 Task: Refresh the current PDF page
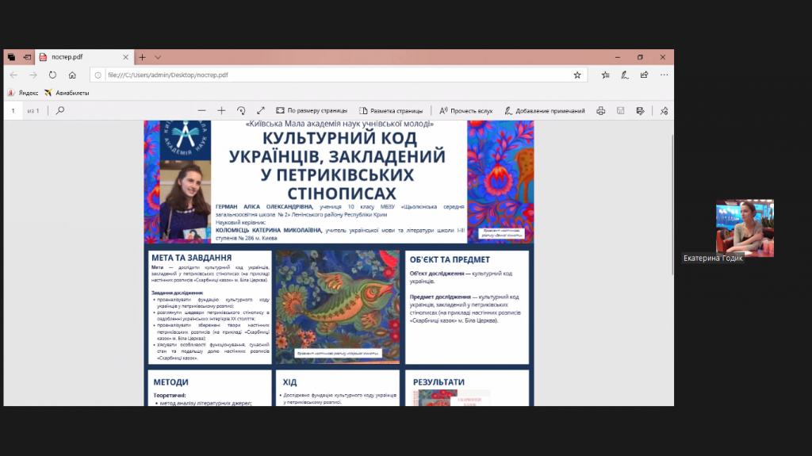pyautogui.click(x=52, y=75)
